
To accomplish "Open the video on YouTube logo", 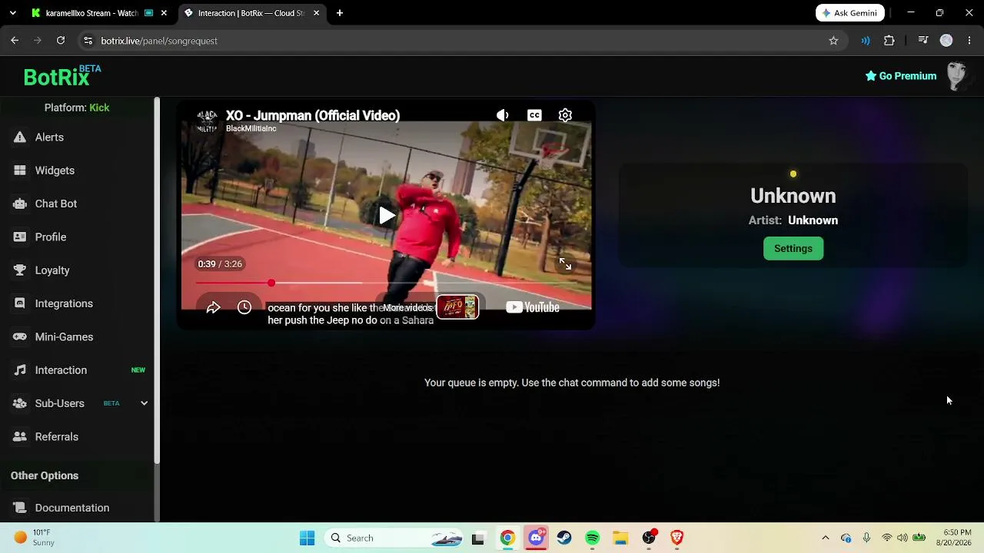I will [532, 308].
